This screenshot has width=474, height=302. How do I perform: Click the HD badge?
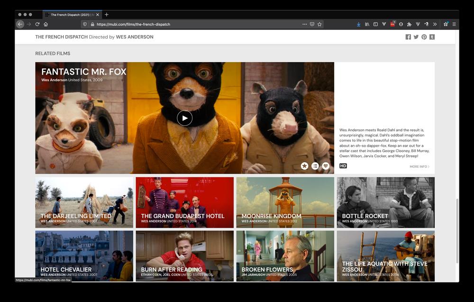pos(343,166)
